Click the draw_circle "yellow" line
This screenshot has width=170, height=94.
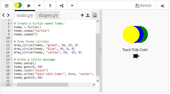tap(48, 52)
